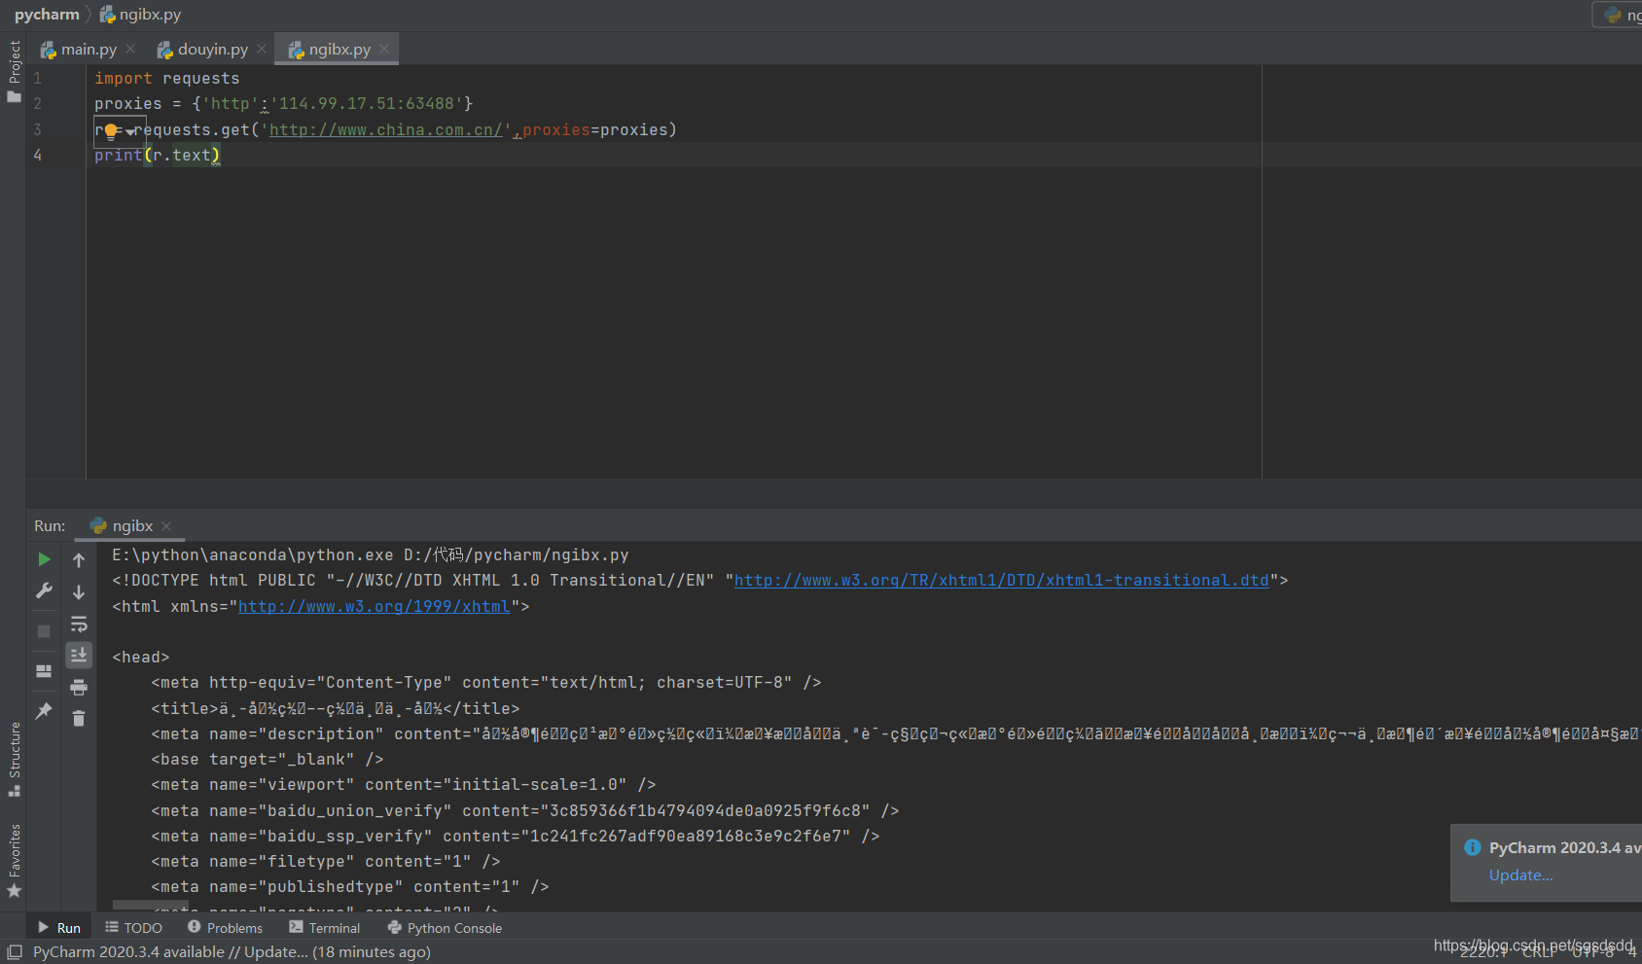
Task: Open run configuration dropdown at top right
Action: [1618, 15]
